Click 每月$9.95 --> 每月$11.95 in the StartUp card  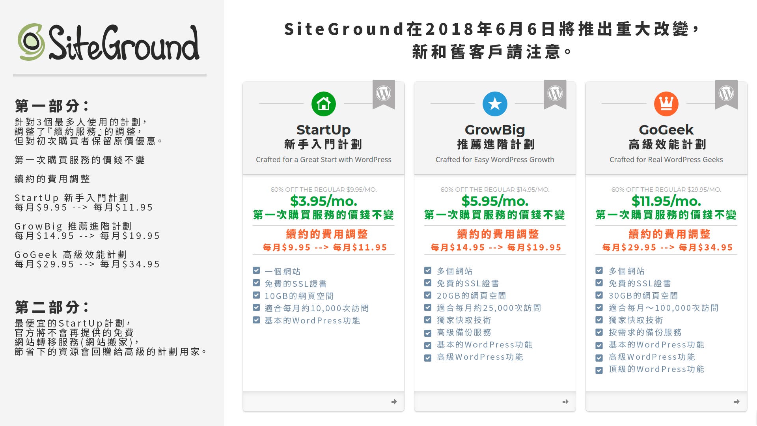325,248
